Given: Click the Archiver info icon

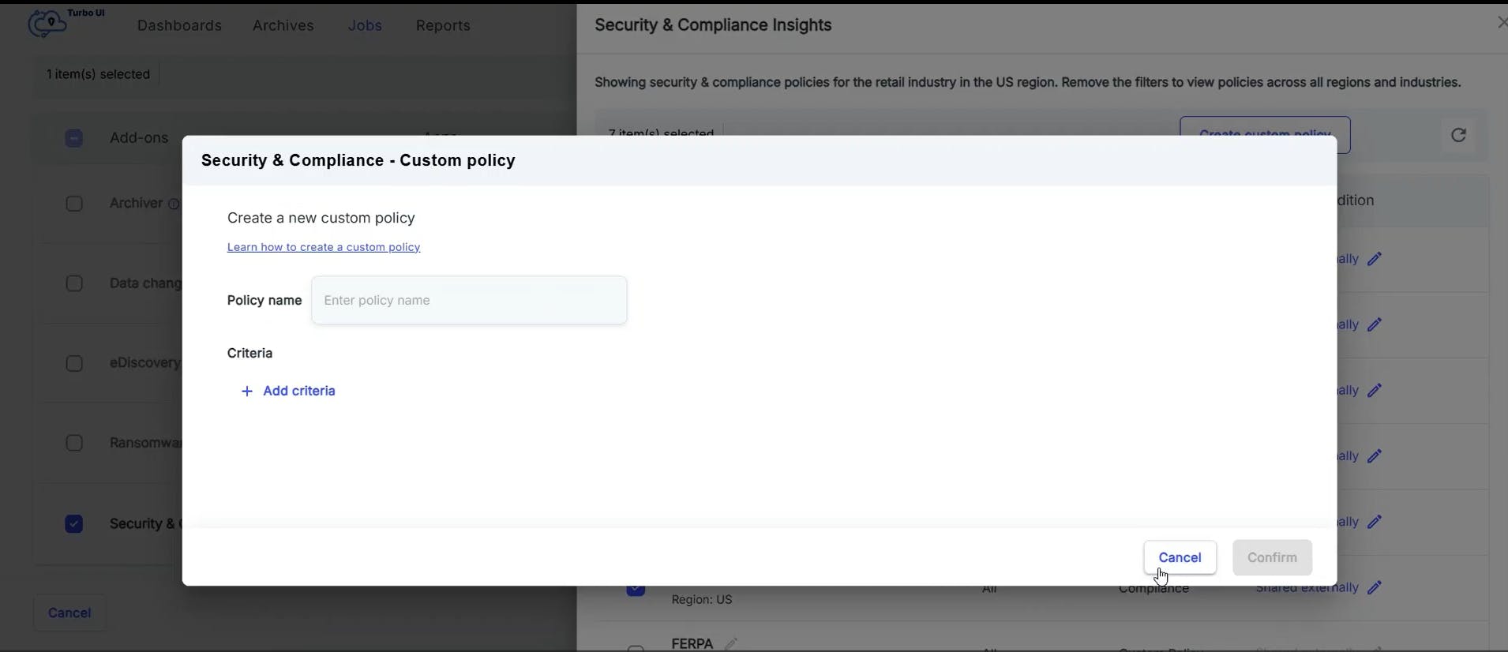Looking at the screenshot, I should (x=174, y=204).
